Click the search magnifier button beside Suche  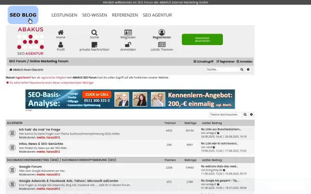pos(242,69)
